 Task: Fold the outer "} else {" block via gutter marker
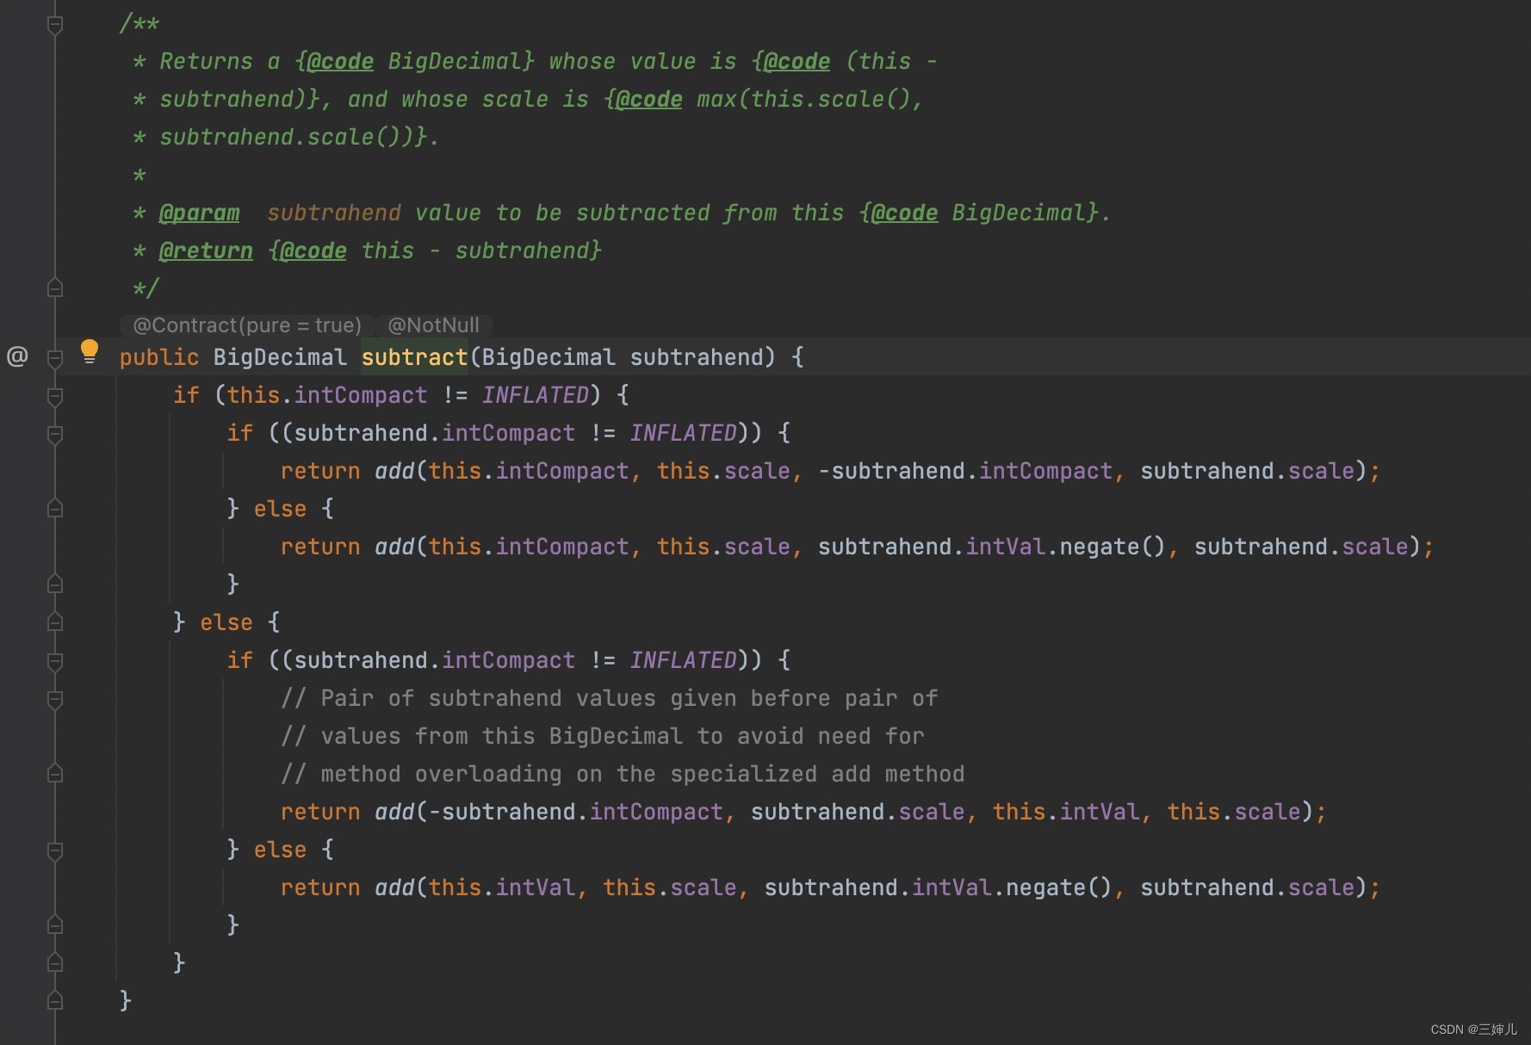[x=55, y=622]
